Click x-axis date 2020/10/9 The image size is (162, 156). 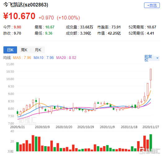(42, 127)
